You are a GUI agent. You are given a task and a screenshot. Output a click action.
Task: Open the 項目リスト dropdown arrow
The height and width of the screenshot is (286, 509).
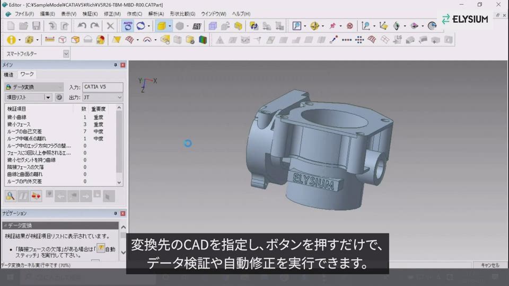tap(48, 97)
